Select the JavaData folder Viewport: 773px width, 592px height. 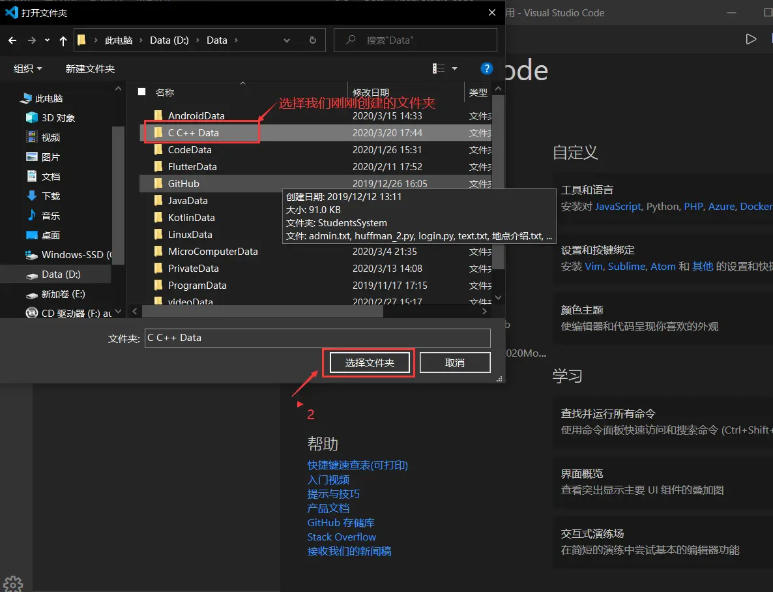click(x=187, y=201)
